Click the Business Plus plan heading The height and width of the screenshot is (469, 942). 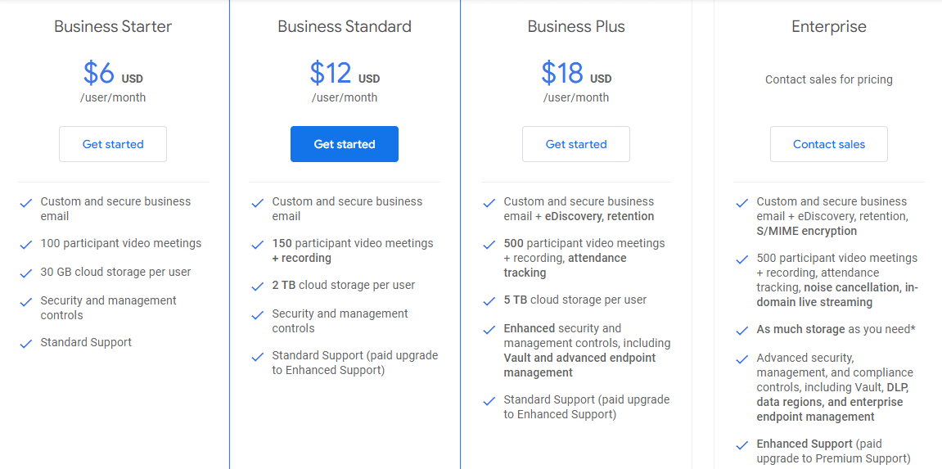click(x=576, y=26)
